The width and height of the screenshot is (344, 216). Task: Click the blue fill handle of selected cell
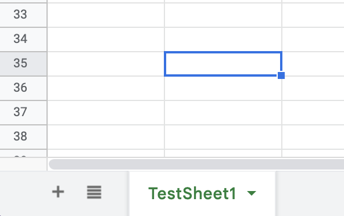[281, 75]
